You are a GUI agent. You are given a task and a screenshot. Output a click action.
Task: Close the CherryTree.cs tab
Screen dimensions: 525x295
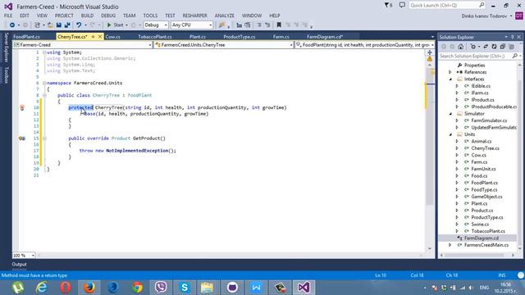pyautogui.click(x=100, y=36)
